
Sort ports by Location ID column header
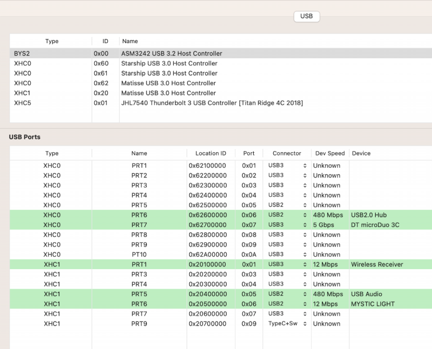pos(211,153)
